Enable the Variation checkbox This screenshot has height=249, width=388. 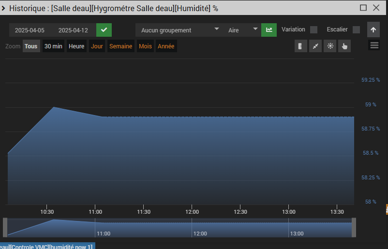click(x=313, y=29)
